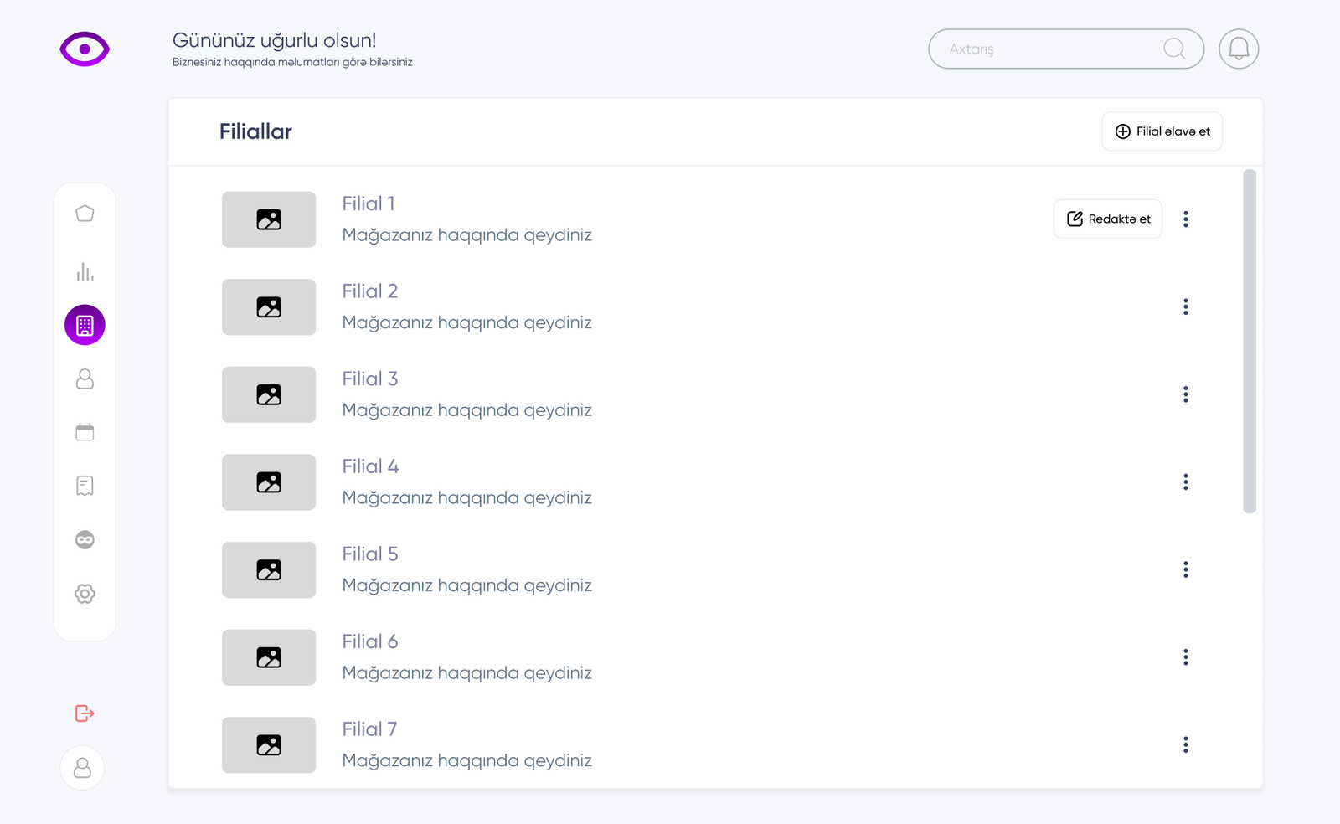Open the statistics bar chart icon
The width and height of the screenshot is (1340, 824).
85,271
